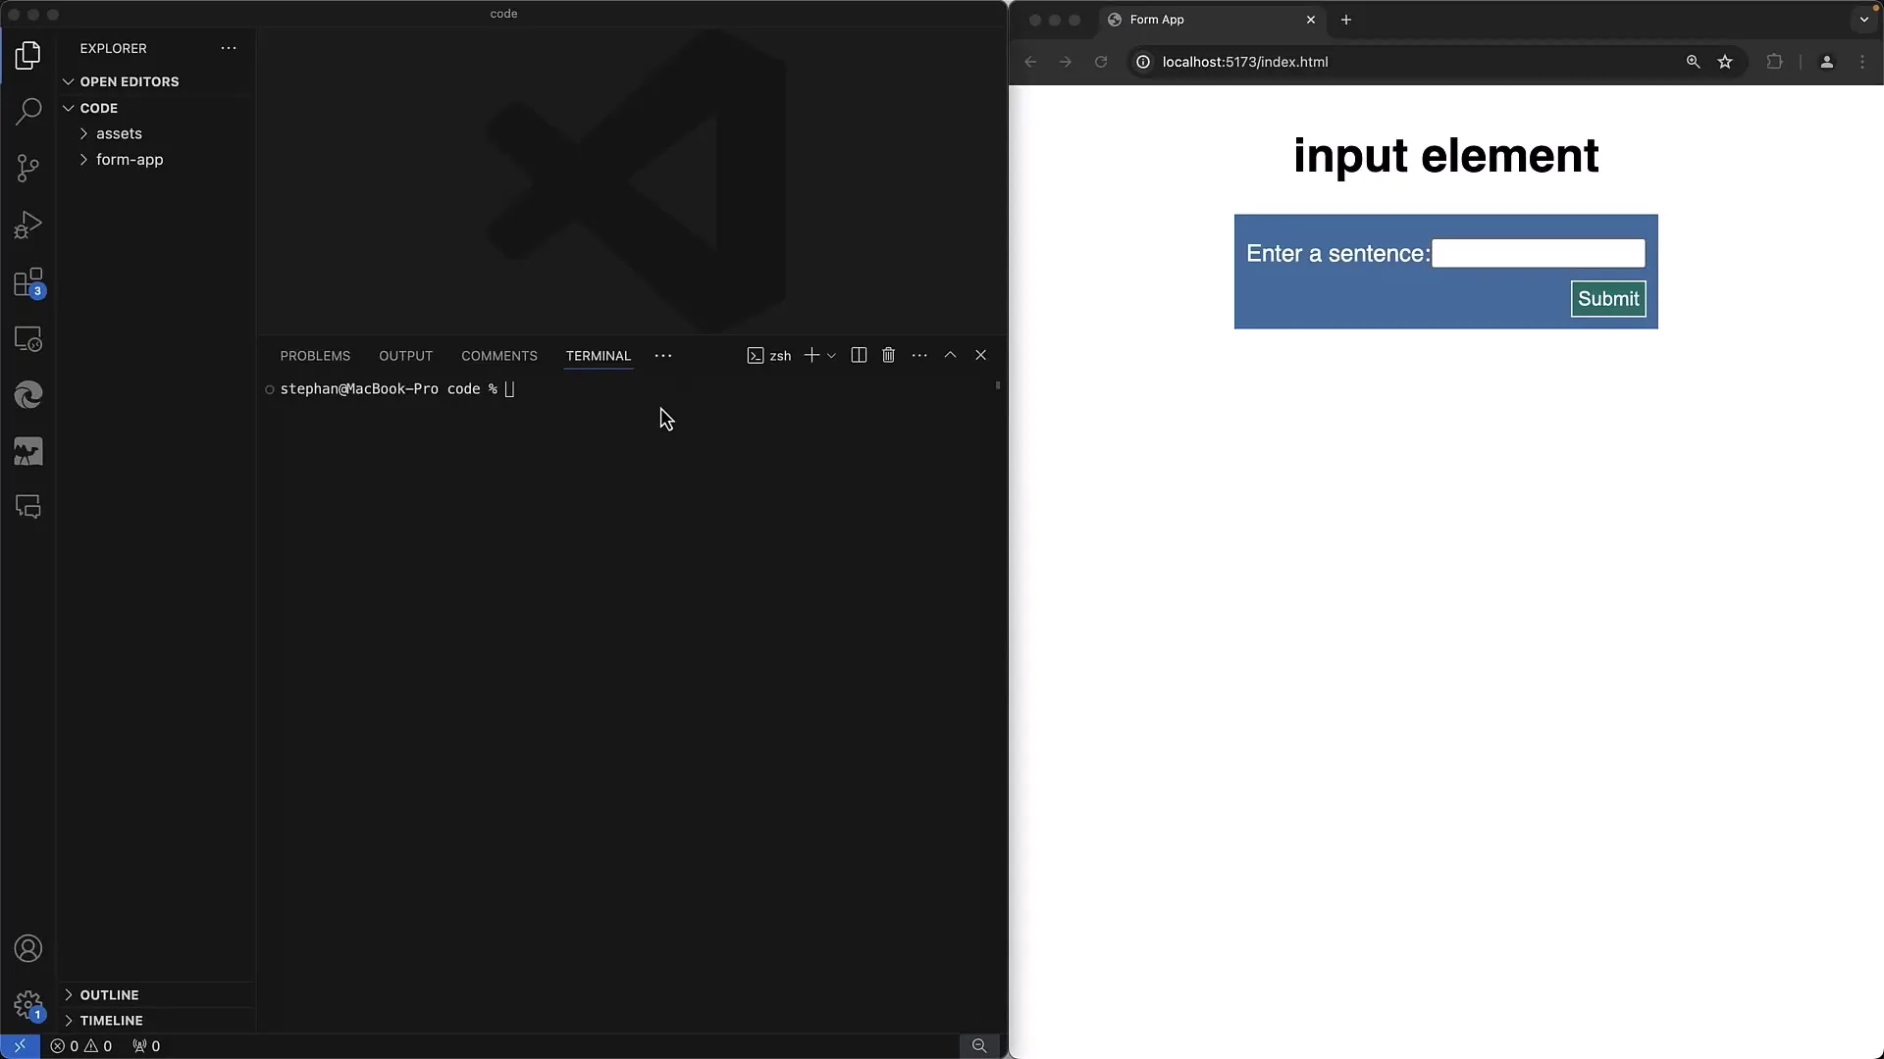This screenshot has width=1884, height=1059.
Task: Switch to the PROBLEMS tab
Action: pyautogui.click(x=314, y=356)
